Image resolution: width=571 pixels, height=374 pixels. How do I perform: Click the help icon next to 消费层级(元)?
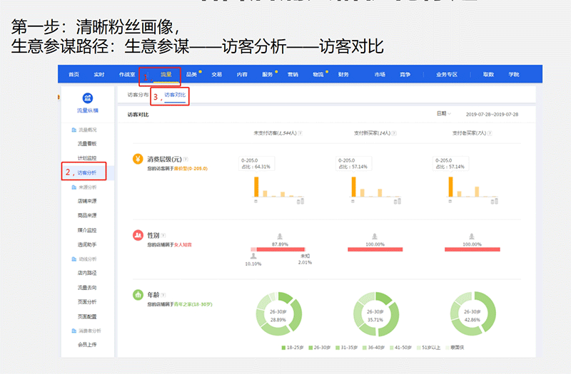click(186, 160)
